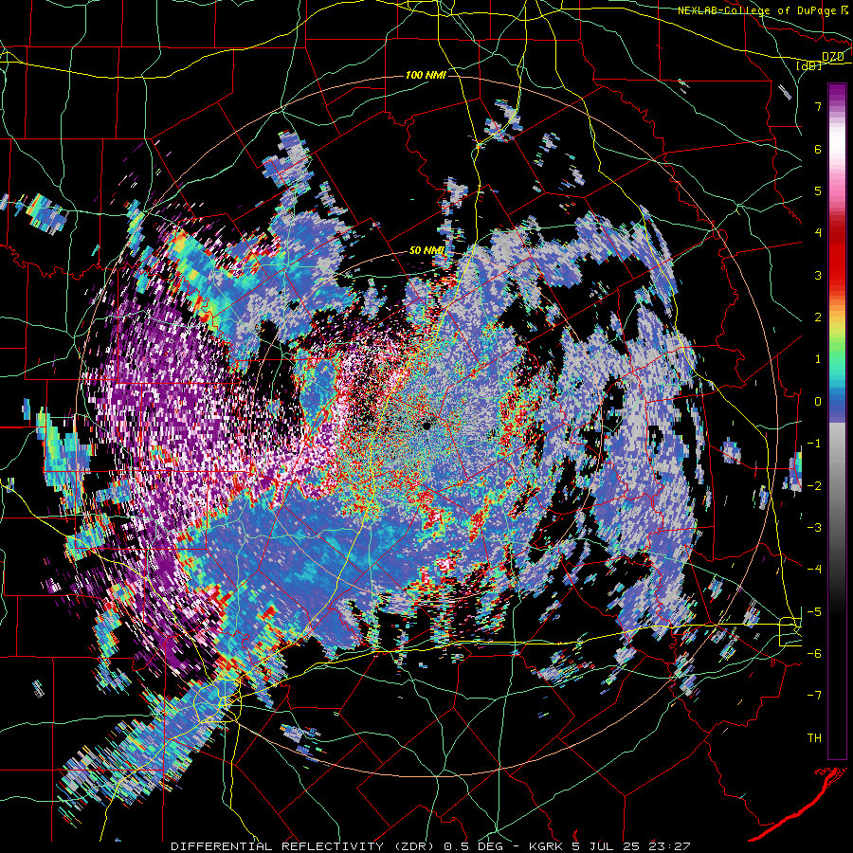Viewport: 853px width, 853px height.
Task: Select the 0 dB tick label on scale
Action: click(x=818, y=402)
